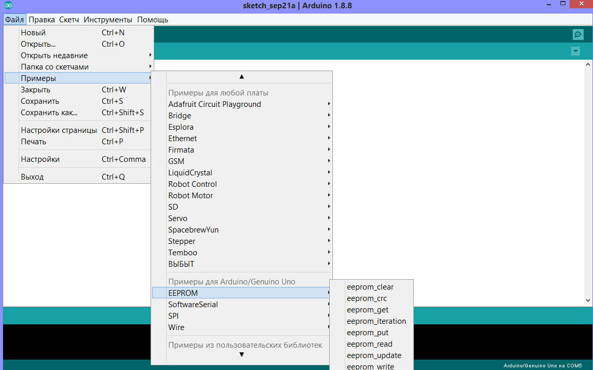The image size is (593, 370).
Task: Click the examples list scroll-down arrow
Action: pyautogui.click(x=241, y=354)
